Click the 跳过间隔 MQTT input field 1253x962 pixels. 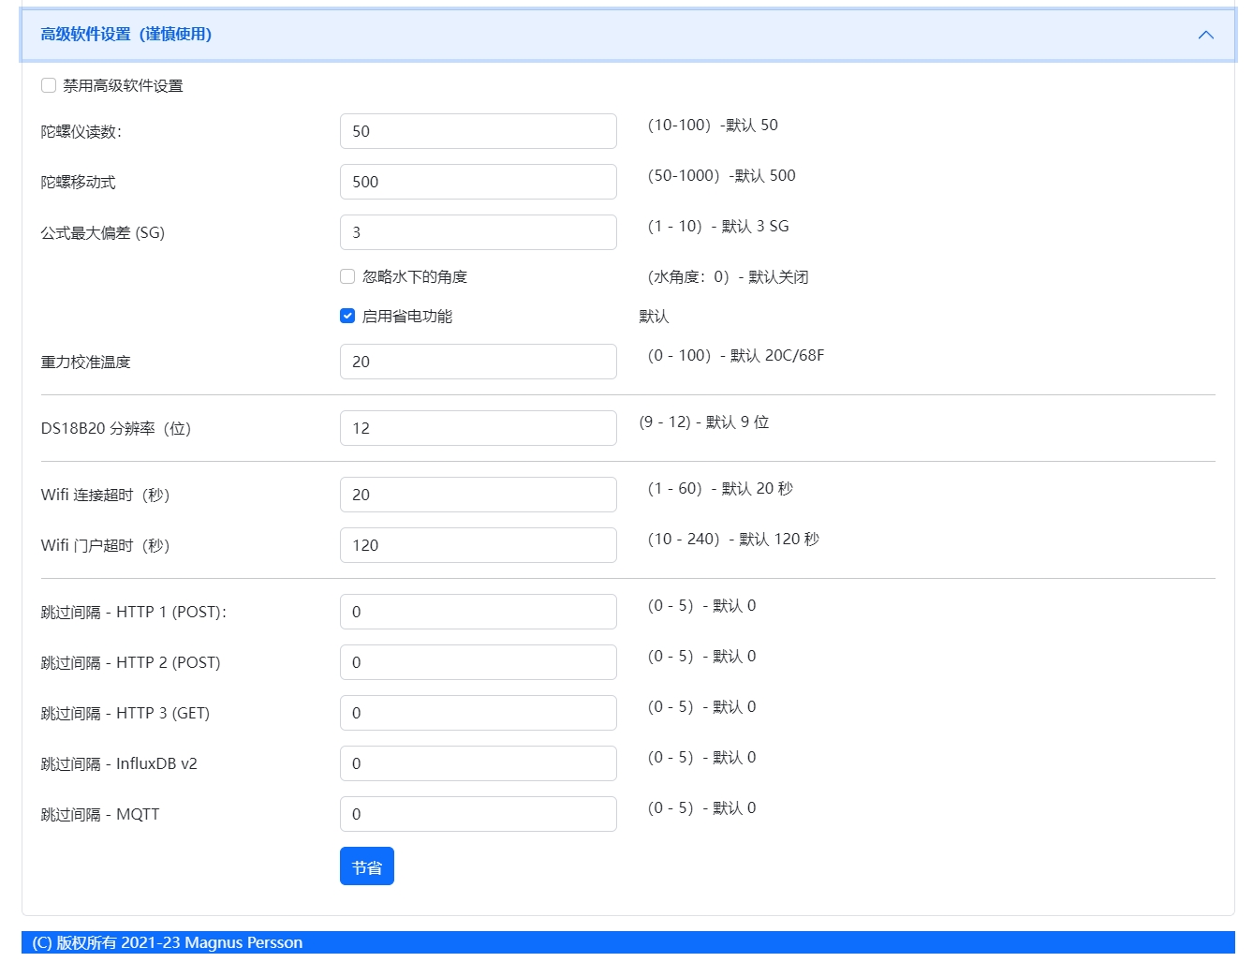coord(478,814)
